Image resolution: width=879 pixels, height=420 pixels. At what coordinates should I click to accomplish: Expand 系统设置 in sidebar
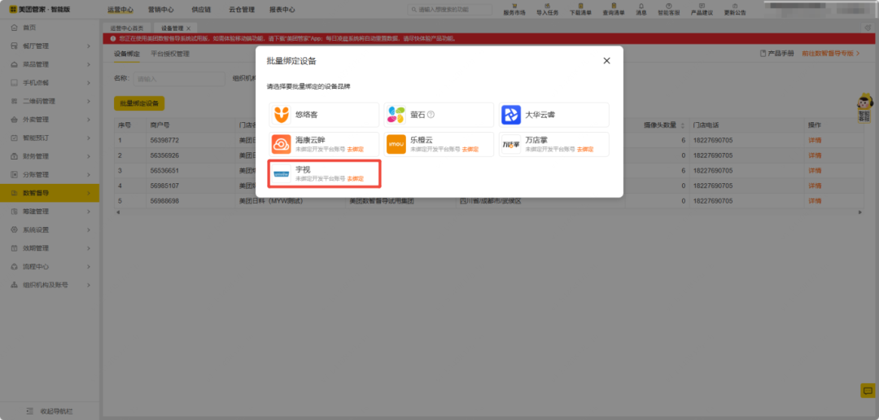click(50, 230)
